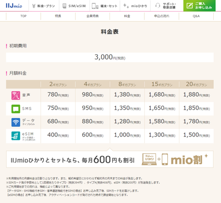Switch to the TOP tab

(x=23, y=16)
